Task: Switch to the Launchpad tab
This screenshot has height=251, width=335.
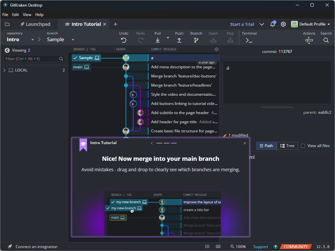Action: 35,24
